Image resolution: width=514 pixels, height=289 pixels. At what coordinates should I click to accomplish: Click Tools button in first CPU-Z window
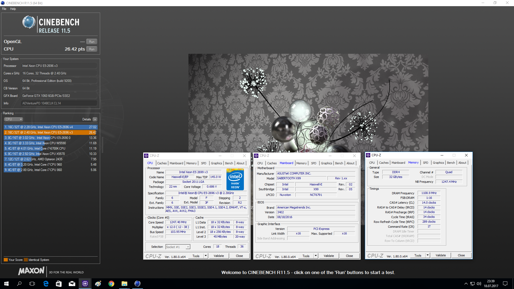tap(196, 256)
